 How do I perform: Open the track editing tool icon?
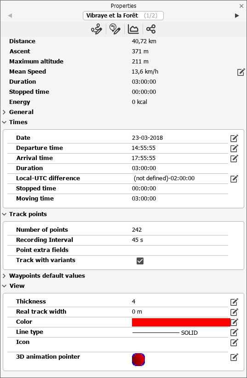click(x=97, y=29)
